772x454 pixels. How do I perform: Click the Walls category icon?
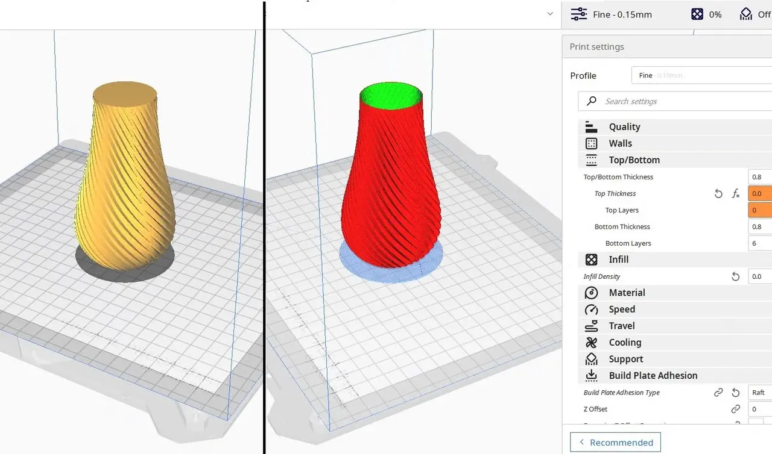[591, 143]
